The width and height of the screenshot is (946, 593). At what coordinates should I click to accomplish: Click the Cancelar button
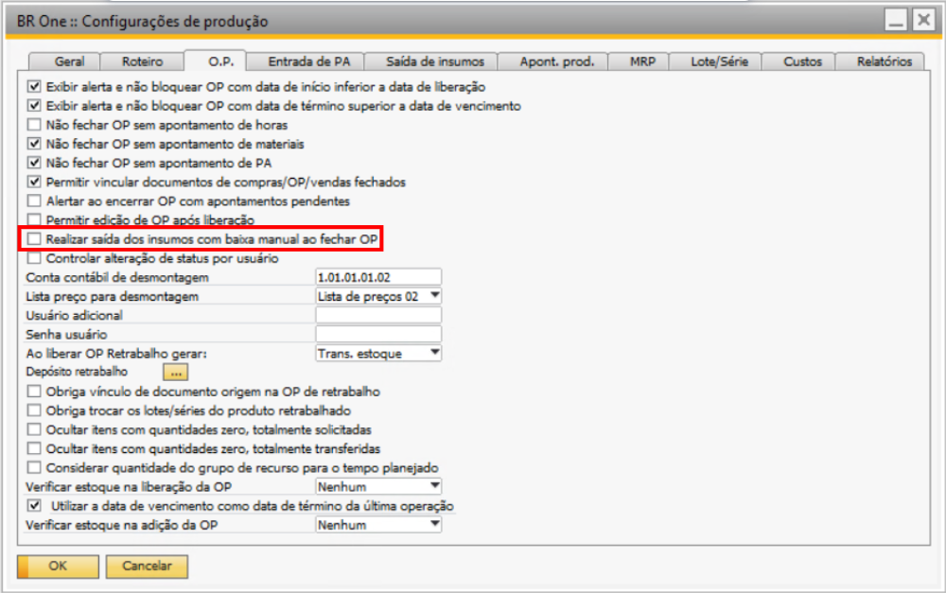[x=147, y=567]
